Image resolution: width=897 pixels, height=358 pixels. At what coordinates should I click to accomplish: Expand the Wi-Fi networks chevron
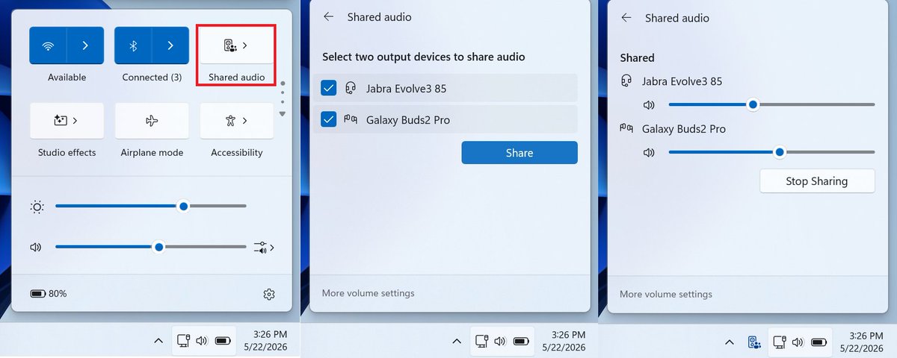coord(85,45)
